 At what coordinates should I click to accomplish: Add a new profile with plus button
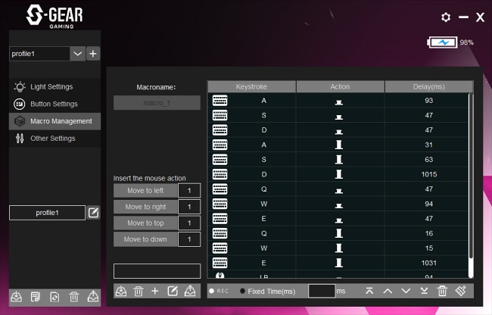point(93,54)
